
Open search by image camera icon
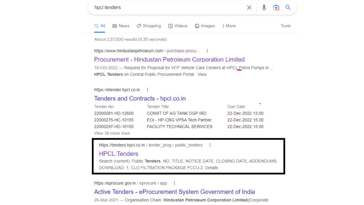(276, 7)
